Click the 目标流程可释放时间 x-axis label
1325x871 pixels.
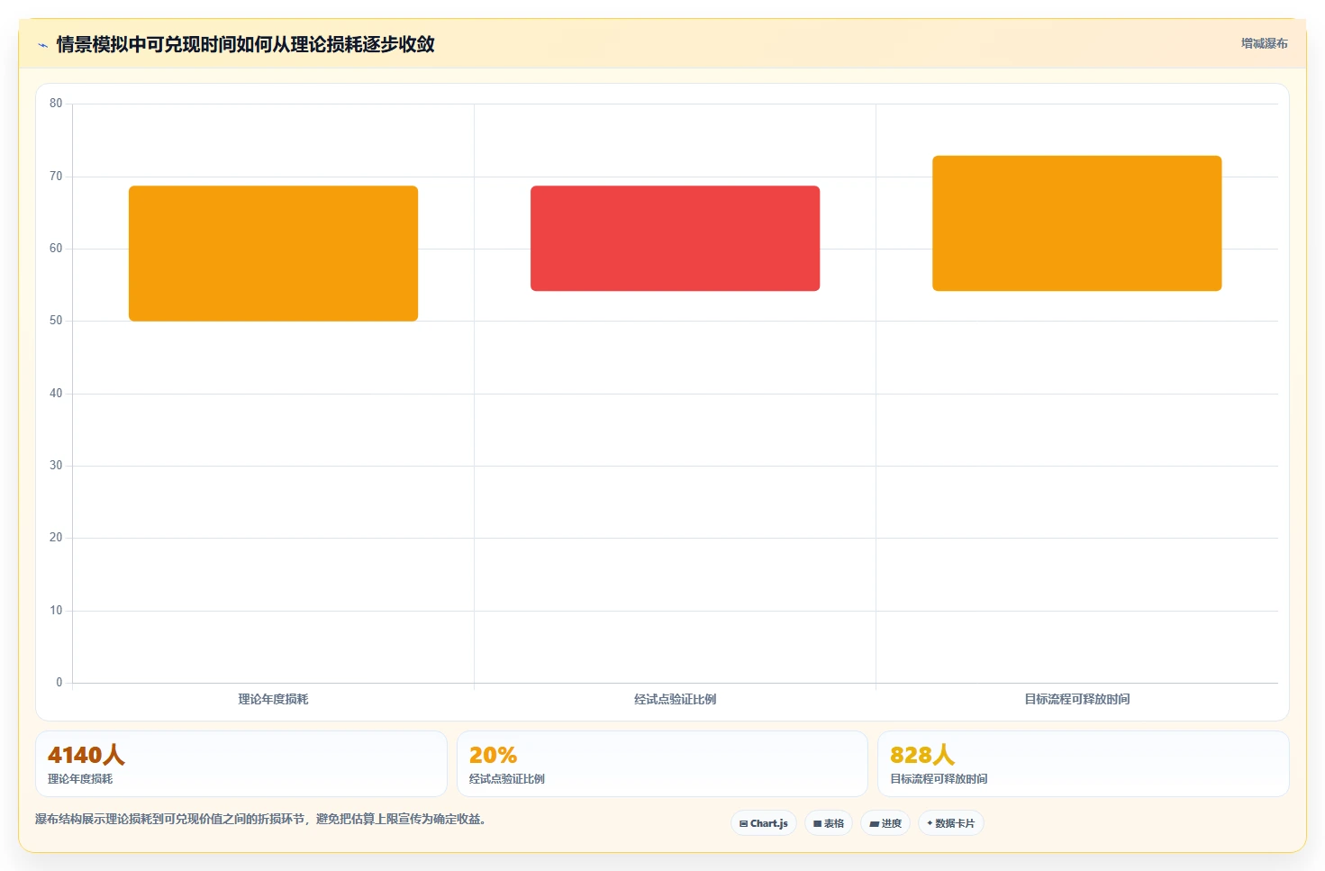pyautogui.click(x=1076, y=699)
